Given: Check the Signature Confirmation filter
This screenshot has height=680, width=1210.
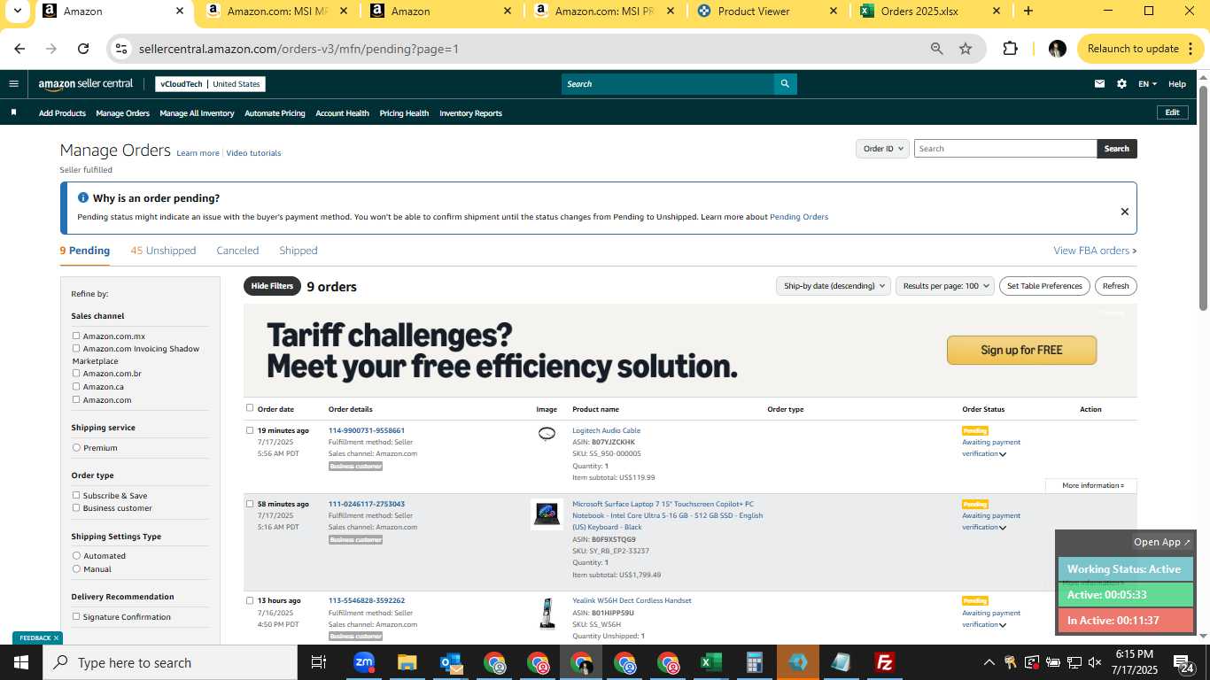Looking at the screenshot, I should (76, 616).
